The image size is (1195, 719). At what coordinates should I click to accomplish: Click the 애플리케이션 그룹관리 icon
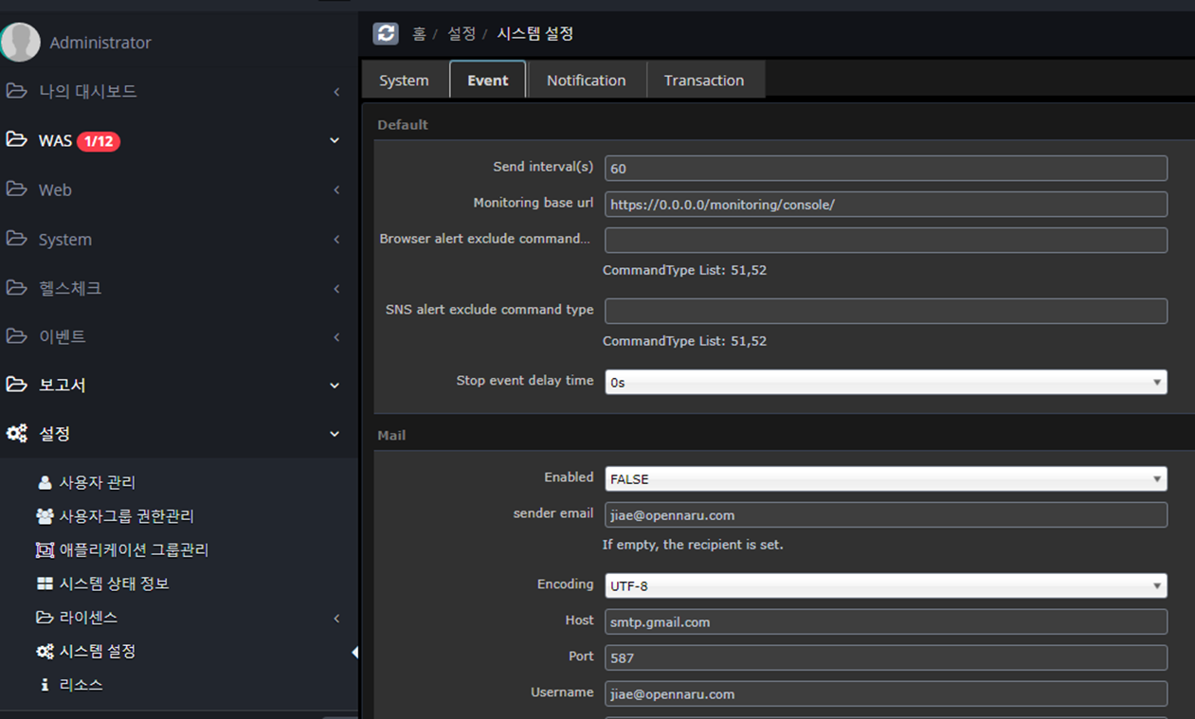click(45, 550)
